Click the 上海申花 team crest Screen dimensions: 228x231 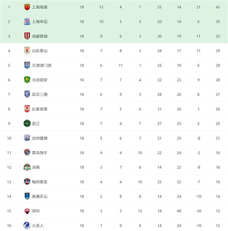coord(27,22)
